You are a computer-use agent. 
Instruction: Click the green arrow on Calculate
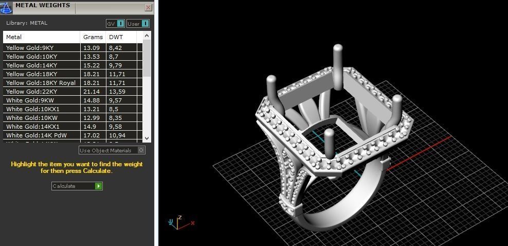click(99, 186)
